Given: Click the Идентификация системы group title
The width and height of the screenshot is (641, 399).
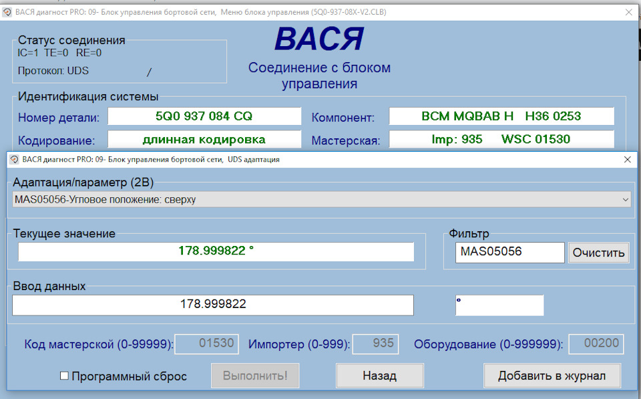Looking at the screenshot, I should 88,97.
